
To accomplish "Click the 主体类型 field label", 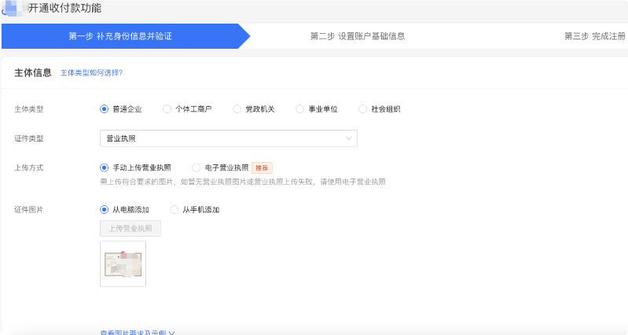I will pos(29,109).
